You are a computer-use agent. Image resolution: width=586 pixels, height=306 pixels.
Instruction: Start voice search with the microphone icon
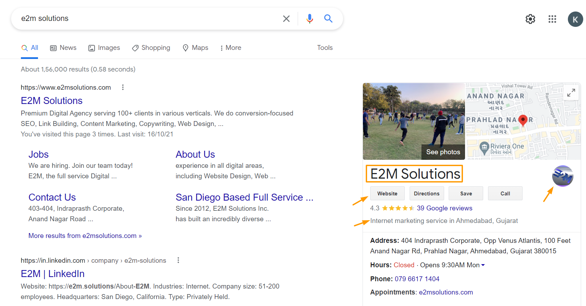[x=310, y=18]
